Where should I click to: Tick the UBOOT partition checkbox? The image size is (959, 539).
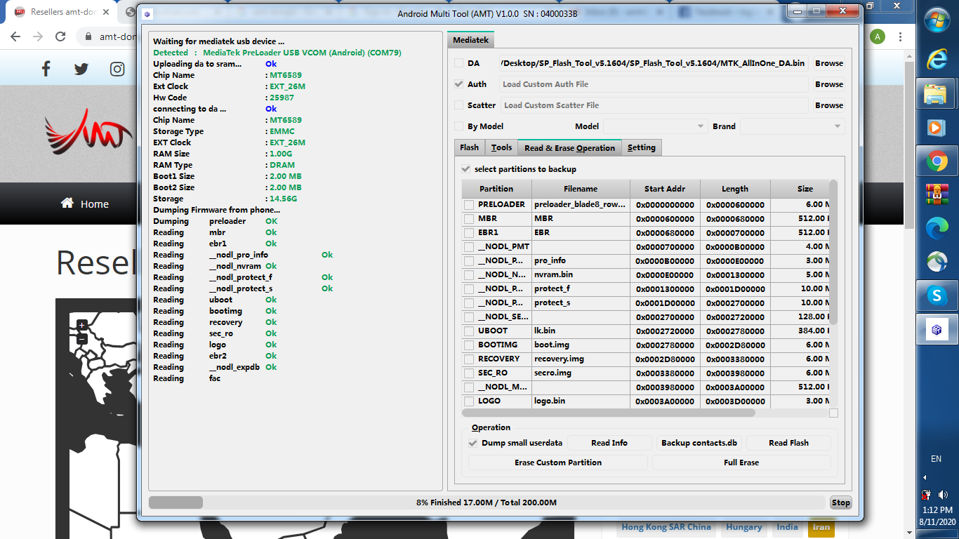(468, 331)
